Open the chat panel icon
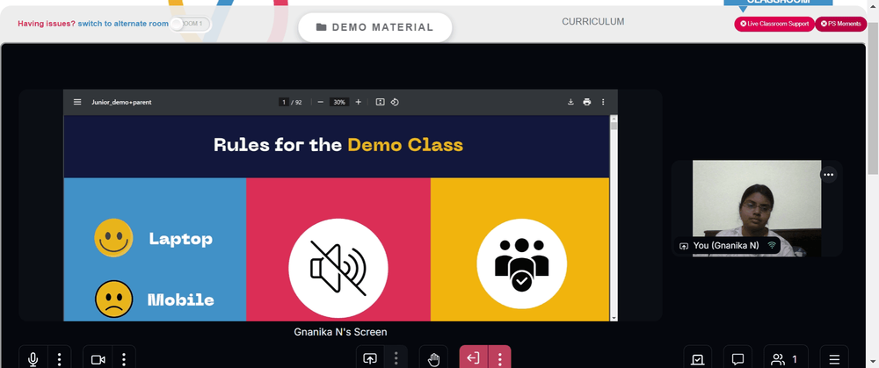This screenshot has width=879, height=368. 737,359
